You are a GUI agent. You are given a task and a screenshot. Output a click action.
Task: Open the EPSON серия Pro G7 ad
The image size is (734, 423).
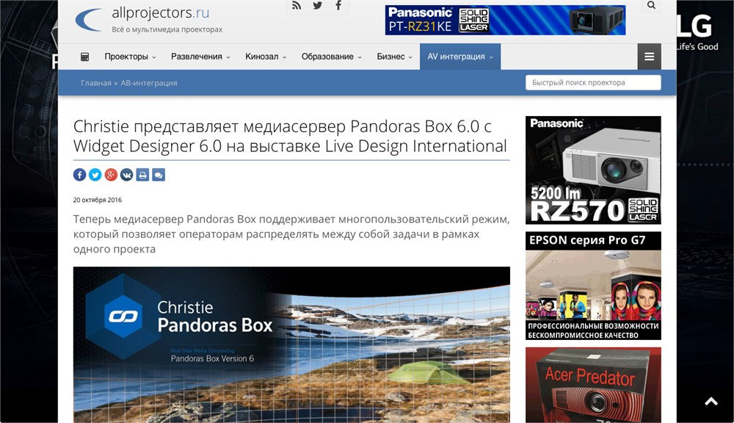click(593, 286)
